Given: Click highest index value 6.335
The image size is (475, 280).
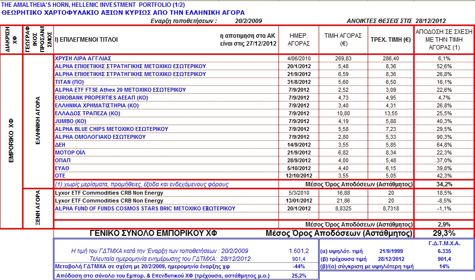Looking at the screenshot, I should tap(444, 251).
